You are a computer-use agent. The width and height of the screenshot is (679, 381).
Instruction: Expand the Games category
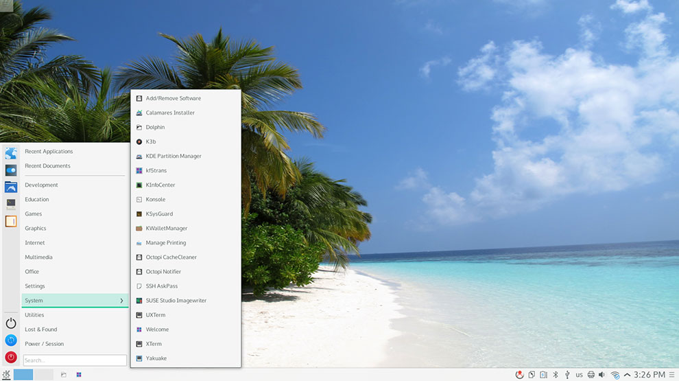pos(73,213)
